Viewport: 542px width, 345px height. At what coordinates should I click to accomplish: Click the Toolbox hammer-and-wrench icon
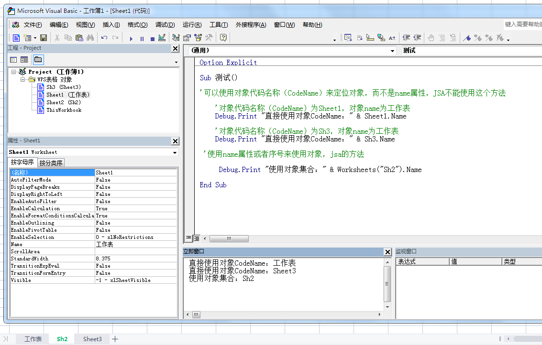(209, 38)
